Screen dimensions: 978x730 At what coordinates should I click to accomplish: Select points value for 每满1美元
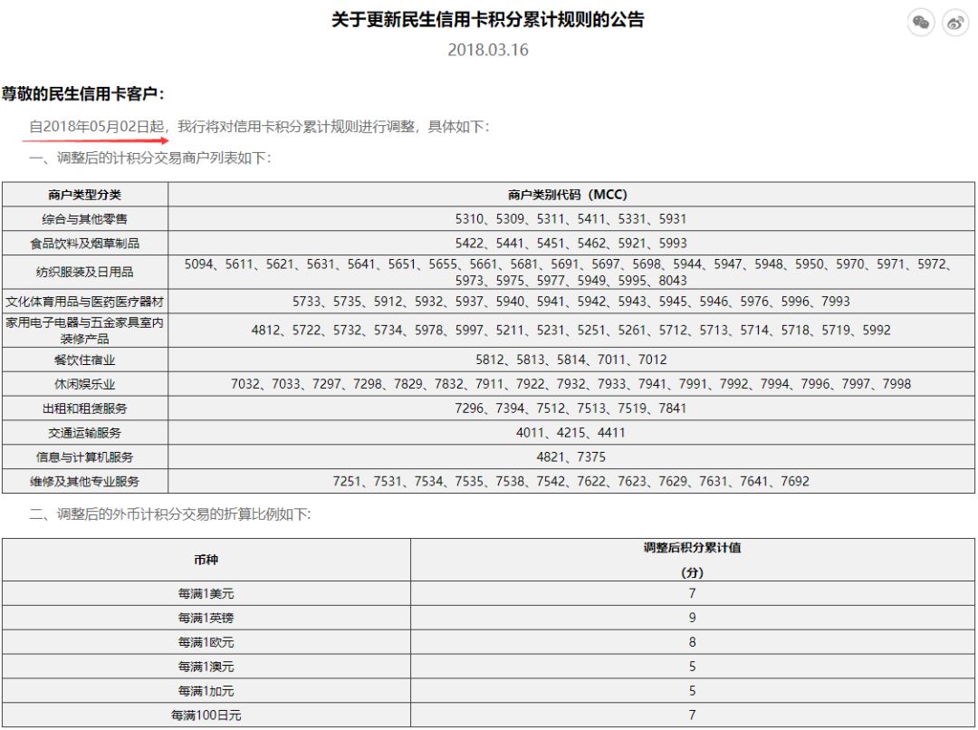(693, 594)
